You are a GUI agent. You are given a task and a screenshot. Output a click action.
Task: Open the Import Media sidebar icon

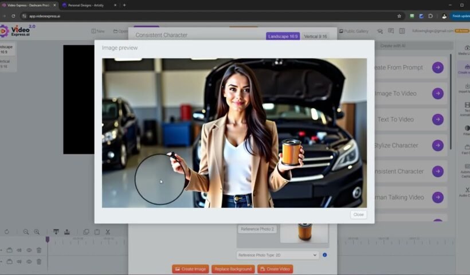pos(465,88)
